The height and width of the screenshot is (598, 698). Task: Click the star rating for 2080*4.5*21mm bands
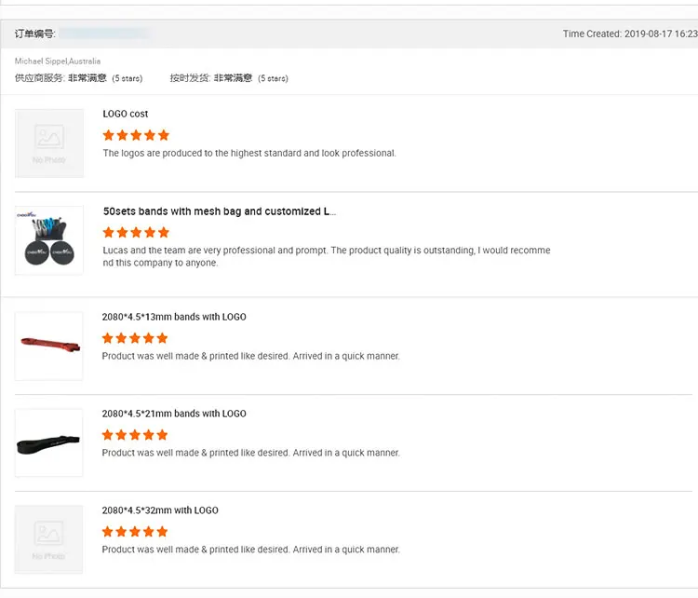(x=135, y=435)
